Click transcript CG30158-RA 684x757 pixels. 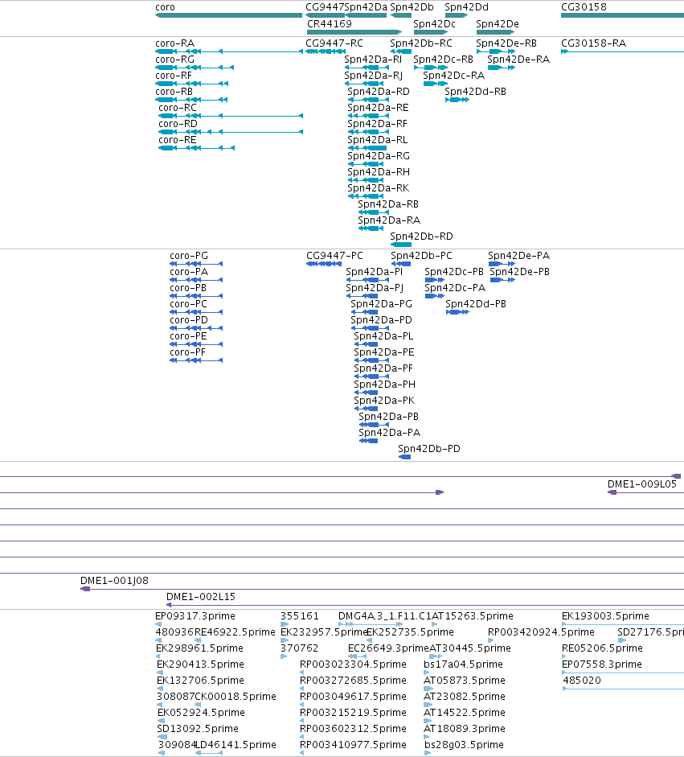(622, 51)
